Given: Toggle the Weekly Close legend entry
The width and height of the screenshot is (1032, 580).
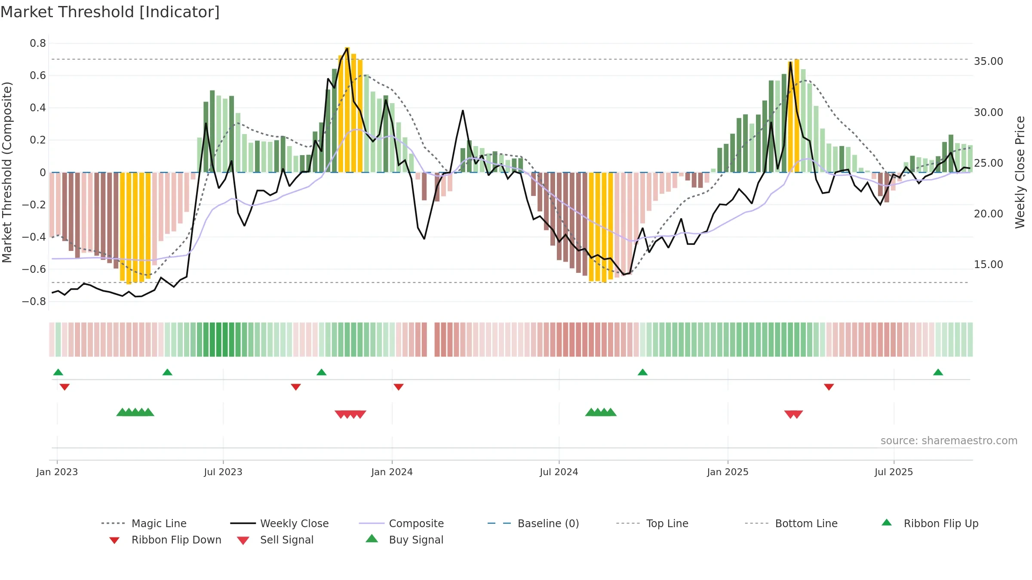Looking at the screenshot, I should (x=279, y=523).
